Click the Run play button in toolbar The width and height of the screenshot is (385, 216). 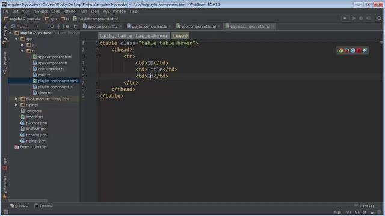click(x=354, y=19)
